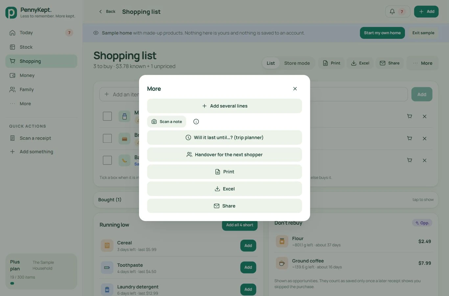The height and width of the screenshot is (296, 449).
Task: Select Print in the More dialog
Action: click(225, 172)
